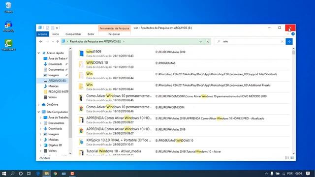
Task: Switch to the Compartilhar ribbon tab
Action: (x=73, y=34)
